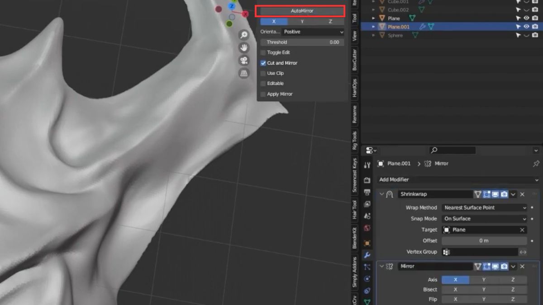
Task: Uncheck the Cut and Mirror checkbox
Action: (263, 63)
